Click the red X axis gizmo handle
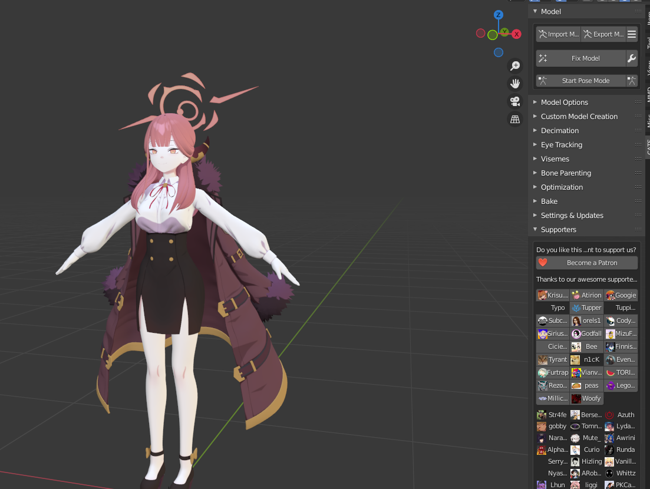Screen dimensions: 650x489 coord(516,34)
